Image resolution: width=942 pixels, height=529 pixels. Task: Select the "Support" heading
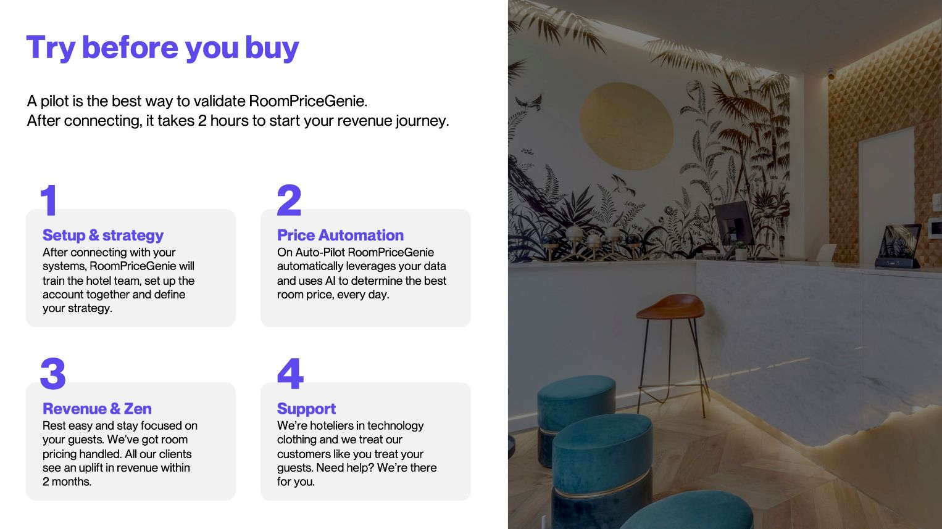[x=306, y=409]
